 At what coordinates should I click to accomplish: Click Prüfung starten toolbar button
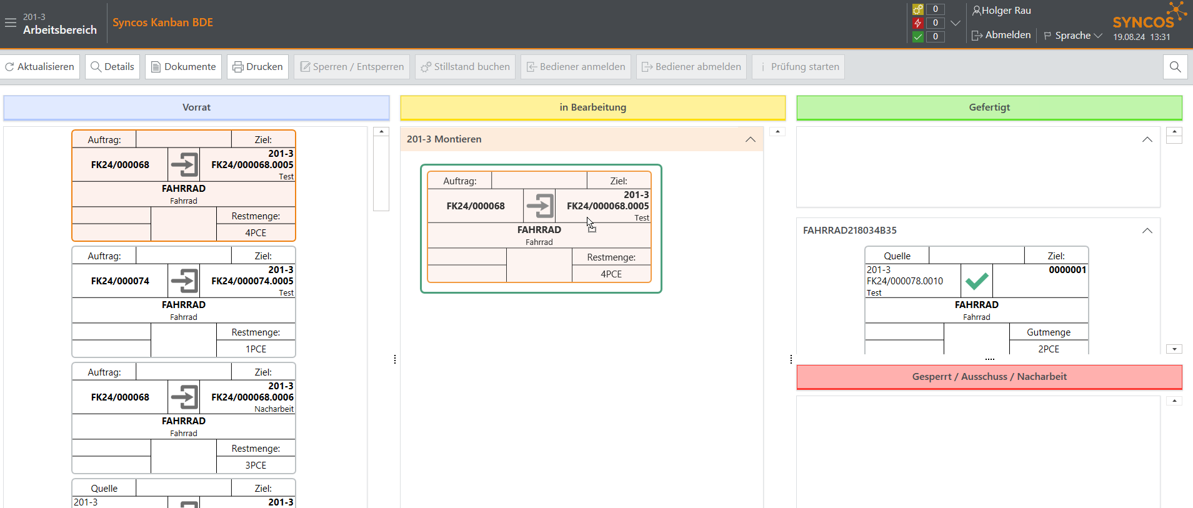click(x=798, y=67)
